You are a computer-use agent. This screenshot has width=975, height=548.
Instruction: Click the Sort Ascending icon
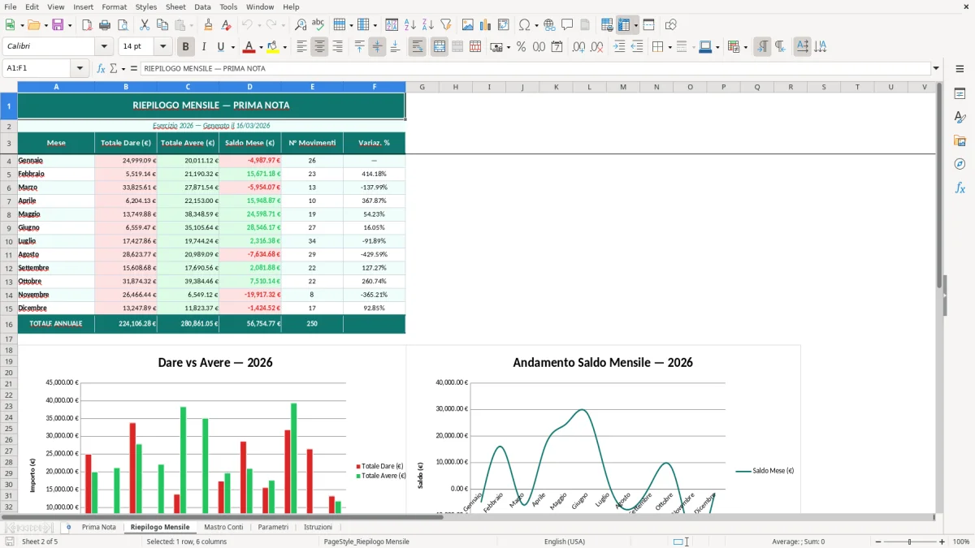(x=410, y=25)
